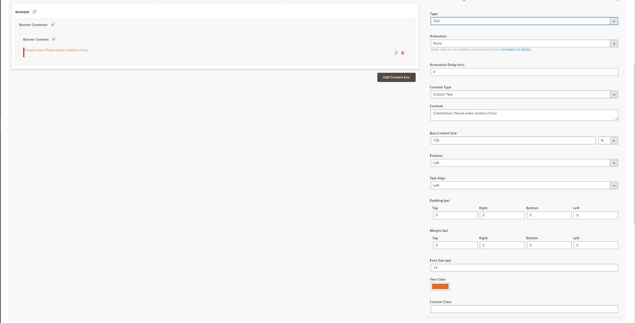Edit the BANNER section with pencil icon
This screenshot has width=635, height=323.
35,12
